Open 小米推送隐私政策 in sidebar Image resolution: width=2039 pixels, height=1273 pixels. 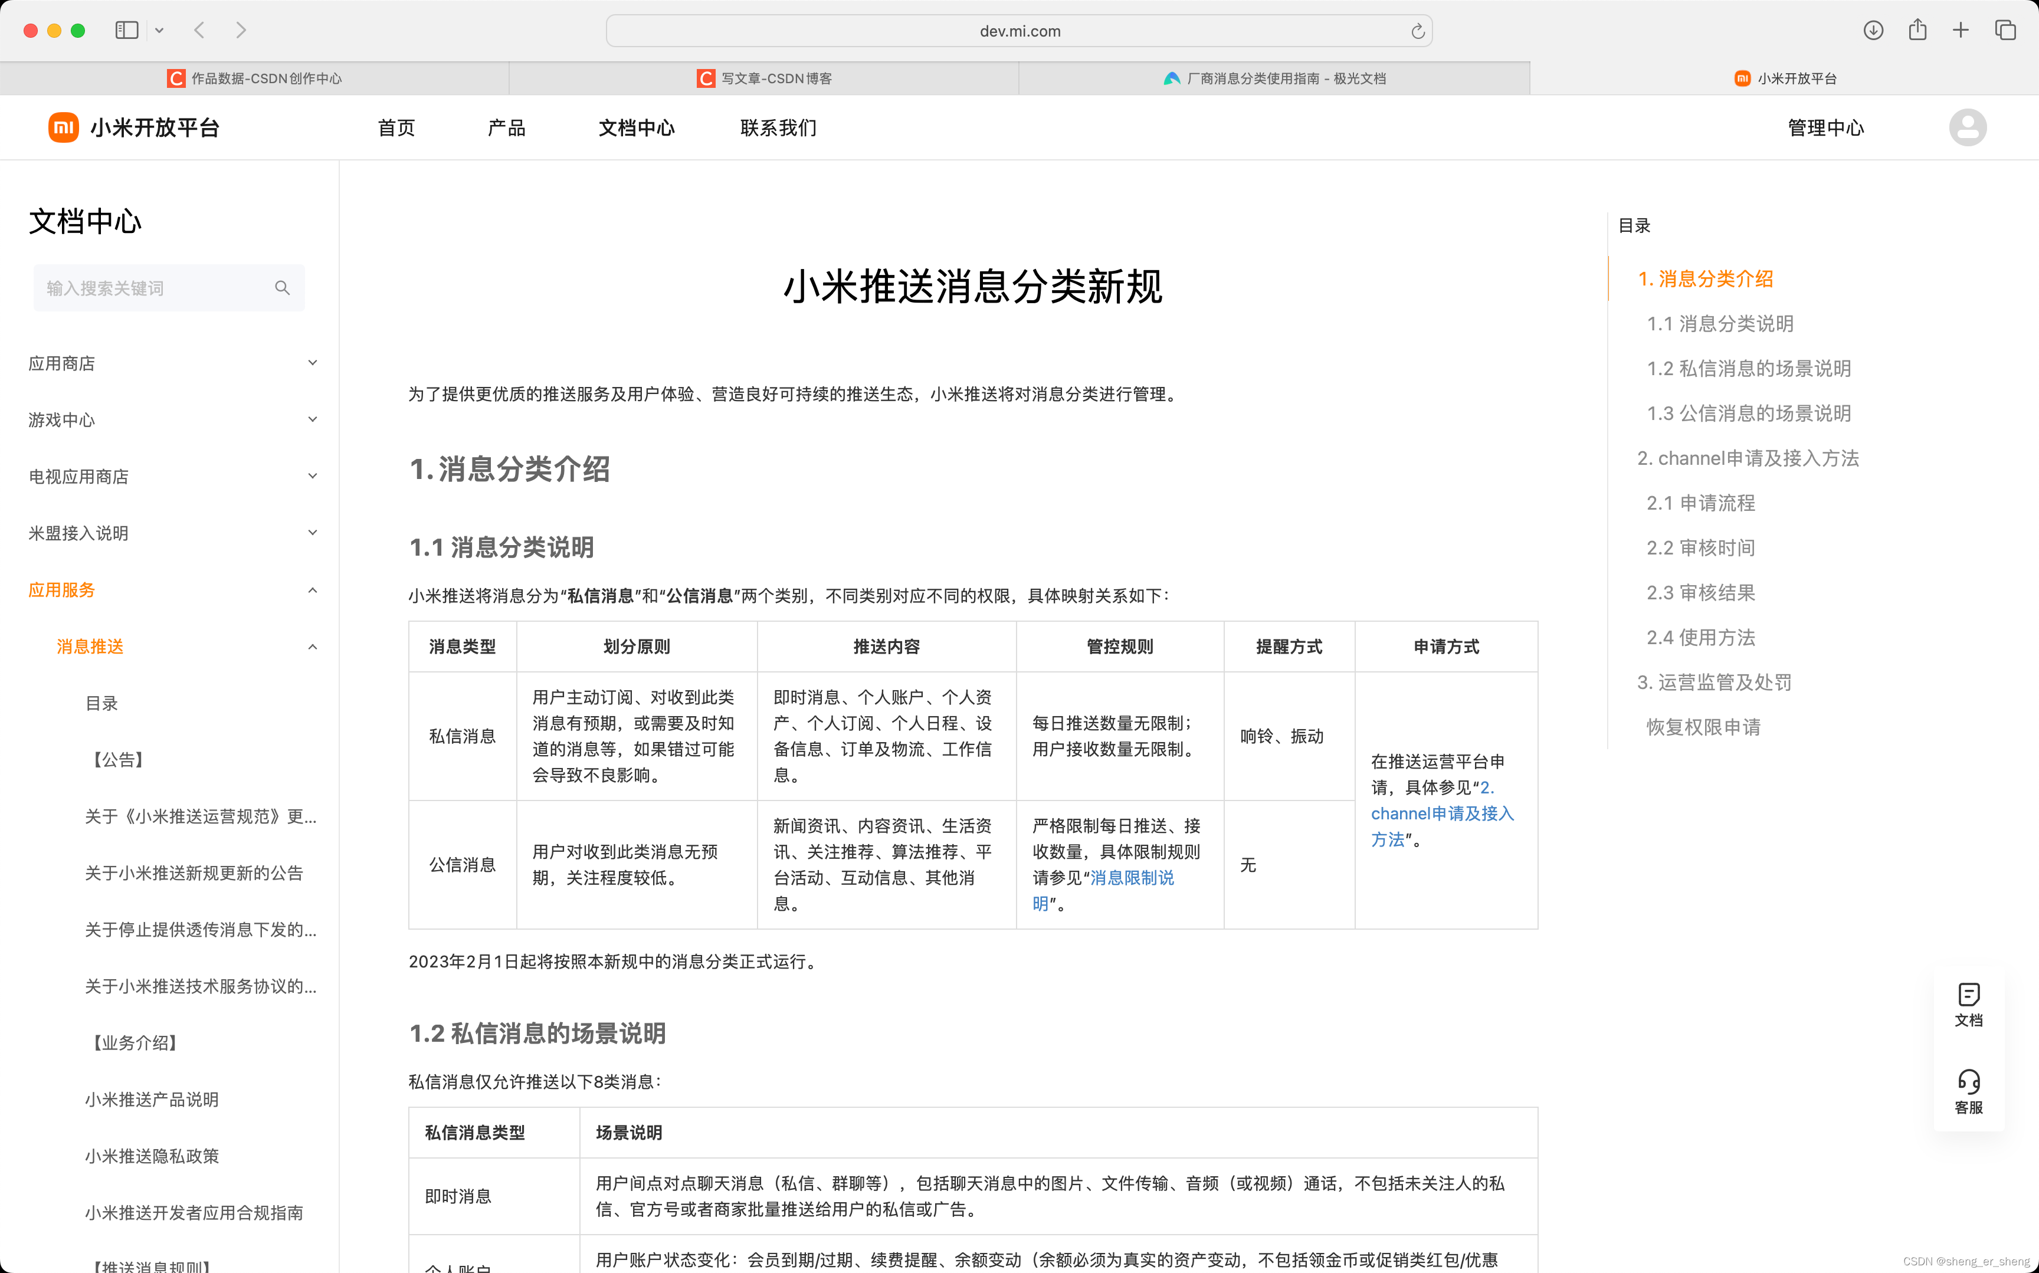click(x=152, y=1156)
